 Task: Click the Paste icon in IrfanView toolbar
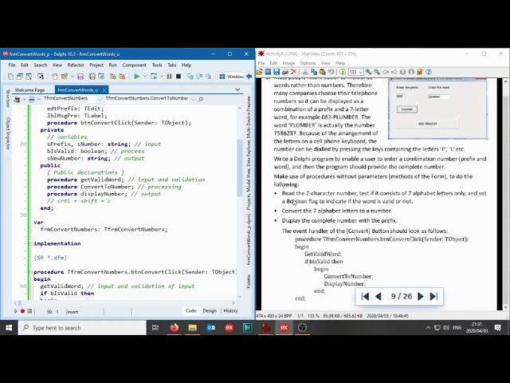click(322, 72)
